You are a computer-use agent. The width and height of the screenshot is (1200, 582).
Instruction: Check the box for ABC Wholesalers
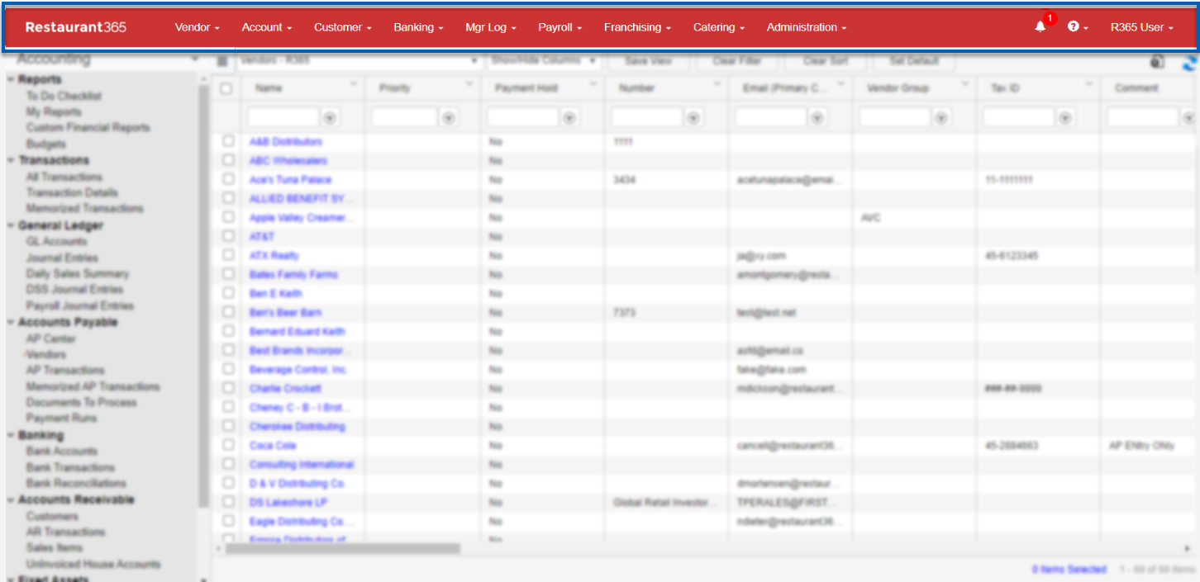click(x=228, y=161)
